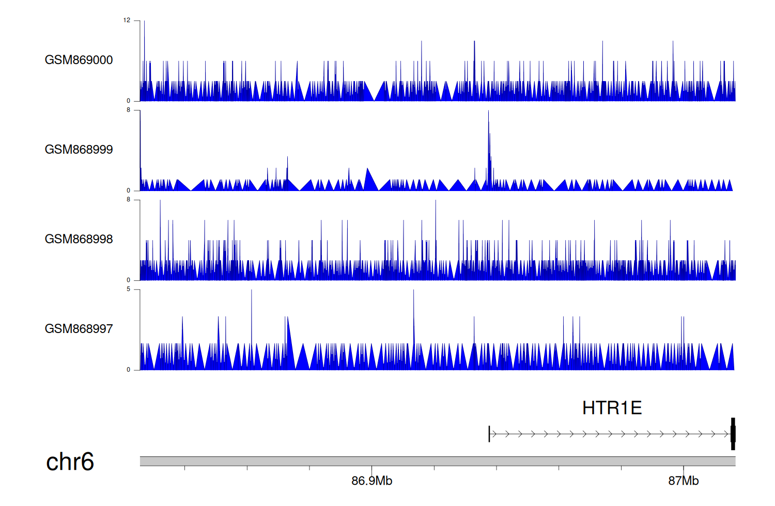
Task: Click y-axis maximum 12 on GSM869000 track
Action: click(127, 21)
